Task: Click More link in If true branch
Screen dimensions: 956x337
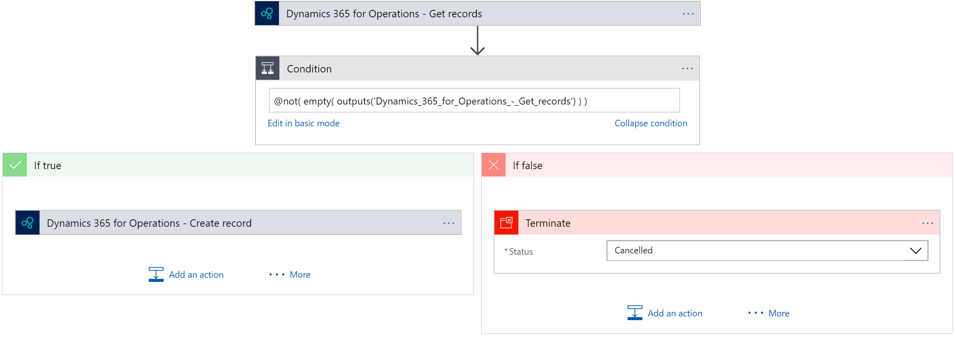Action: [300, 274]
